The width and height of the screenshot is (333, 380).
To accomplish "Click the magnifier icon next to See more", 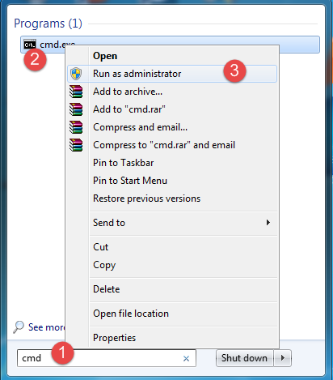I will (x=19, y=327).
